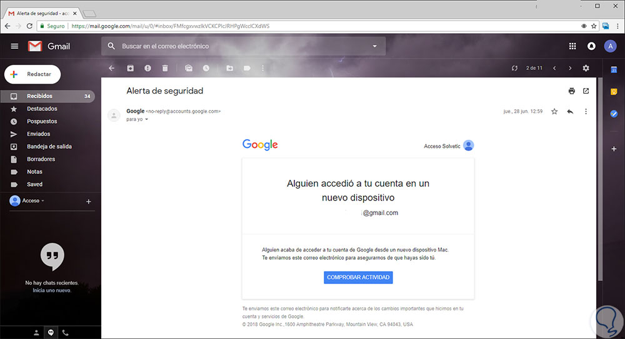Open the toolbar more options menu
The height and width of the screenshot is (339, 625).
tap(262, 68)
